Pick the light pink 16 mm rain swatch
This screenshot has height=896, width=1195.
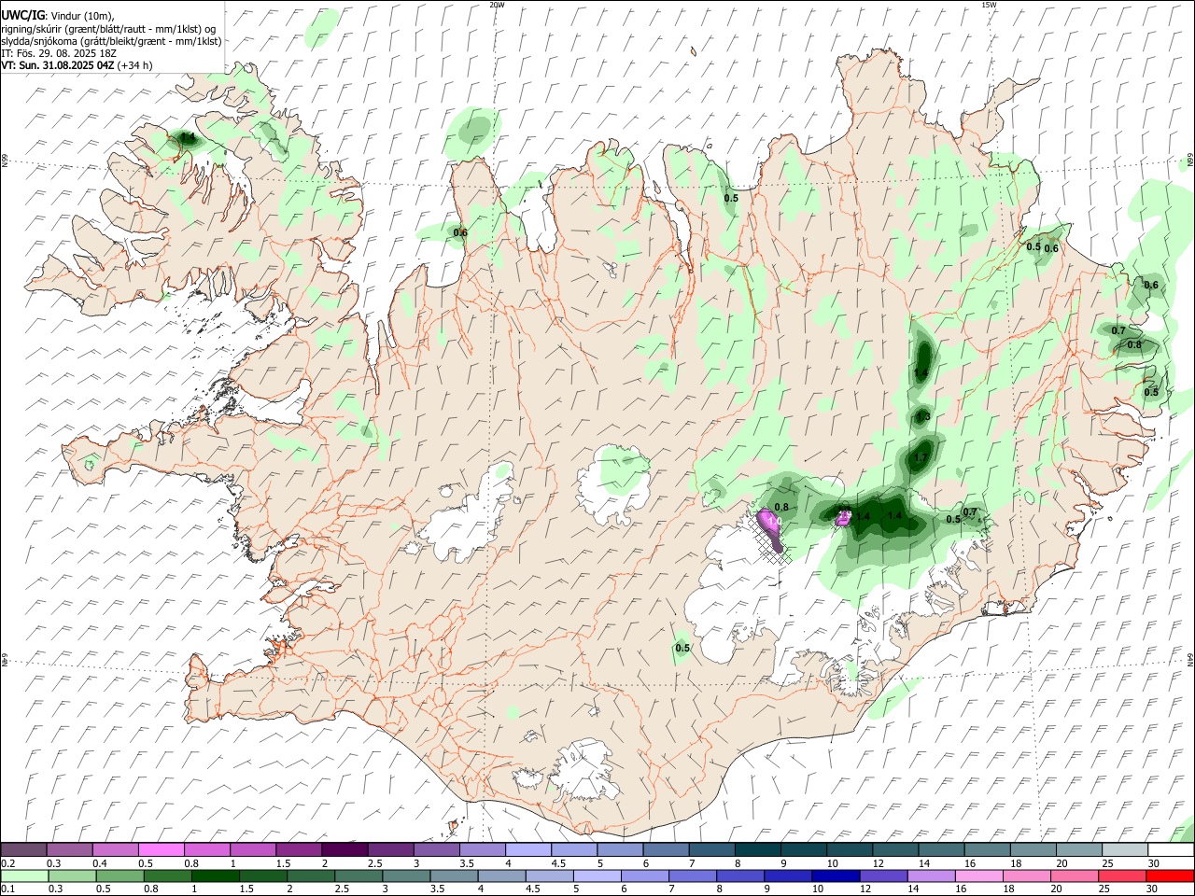978,875
